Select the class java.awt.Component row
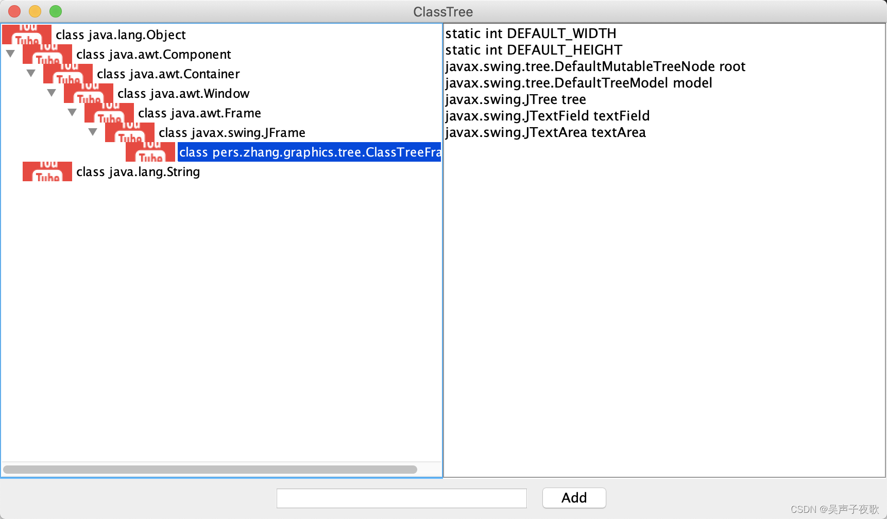 click(153, 54)
